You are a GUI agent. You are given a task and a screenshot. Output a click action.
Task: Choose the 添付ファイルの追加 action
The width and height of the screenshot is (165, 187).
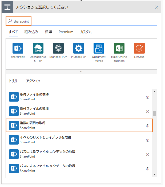point(79,111)
